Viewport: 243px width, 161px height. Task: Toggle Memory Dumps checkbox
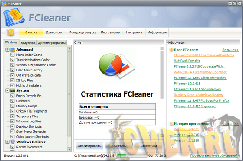coord(13,106)
